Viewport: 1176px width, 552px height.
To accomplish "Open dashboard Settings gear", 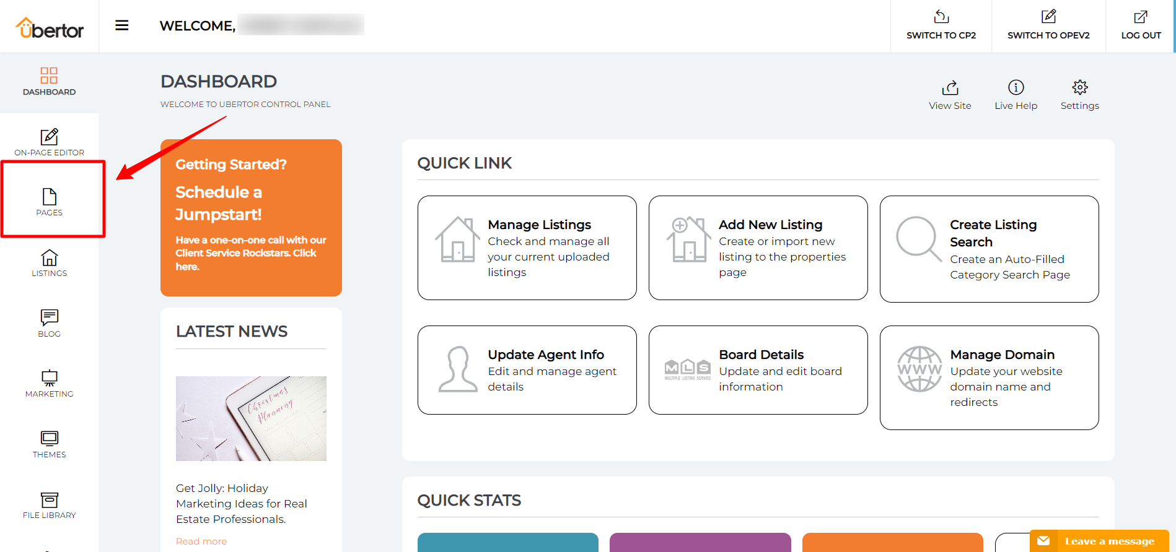I will (1079, 95).
